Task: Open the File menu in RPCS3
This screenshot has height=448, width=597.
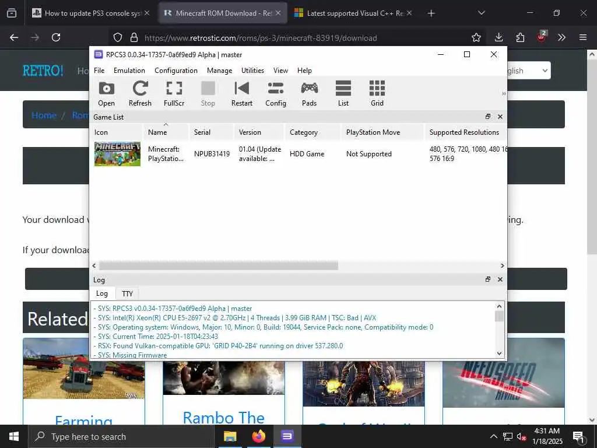Action: (x=99, y=71)
